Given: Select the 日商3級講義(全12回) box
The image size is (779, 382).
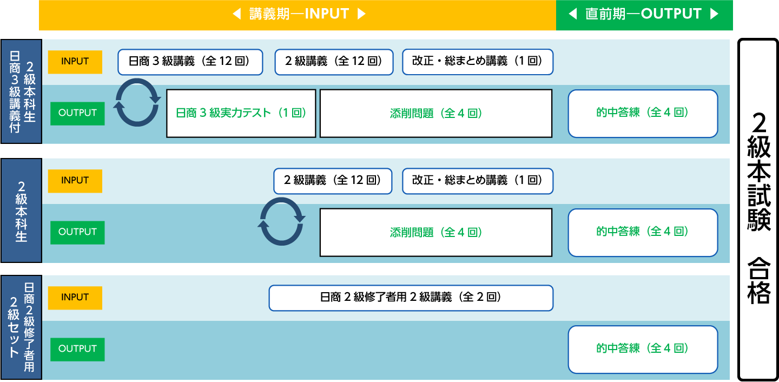Looking at the screenshot, I should pos(190,62).
